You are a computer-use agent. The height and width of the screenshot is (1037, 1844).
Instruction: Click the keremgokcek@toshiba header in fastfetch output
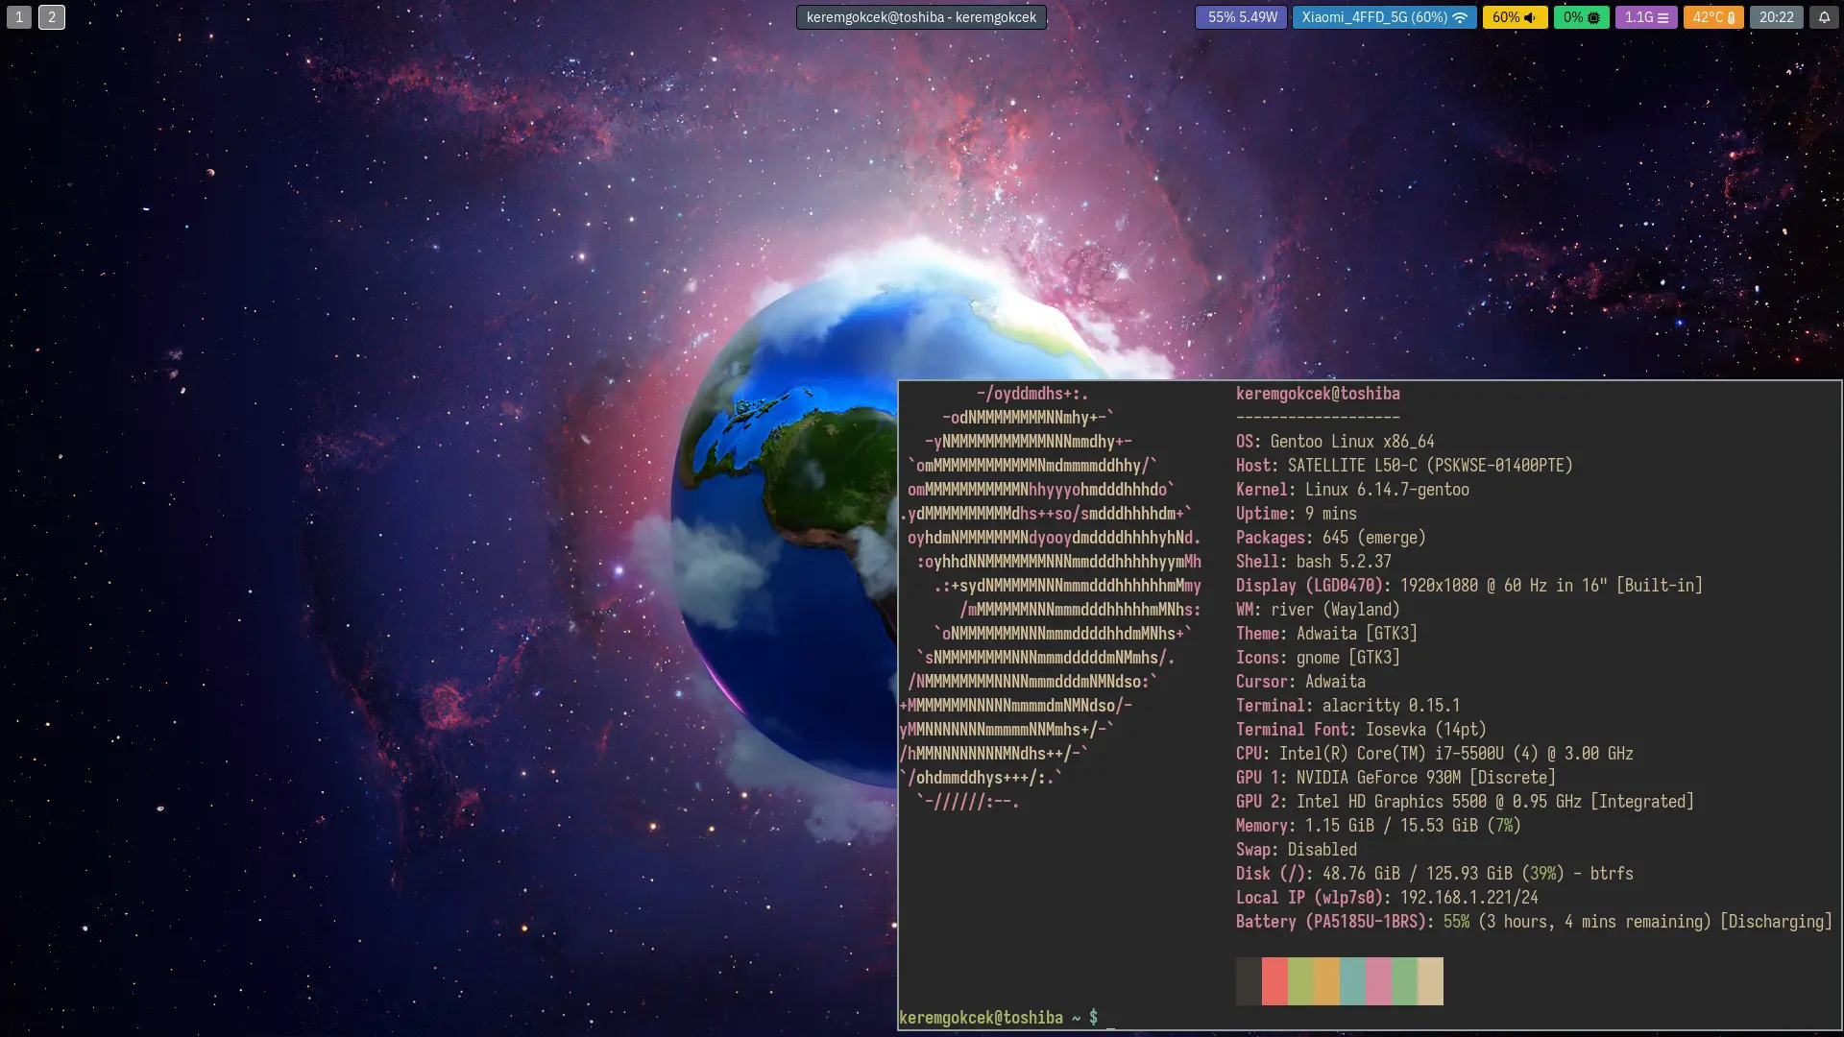coord(1318,394)
